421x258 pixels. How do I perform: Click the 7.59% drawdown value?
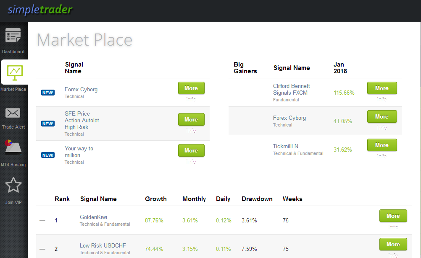249,249
